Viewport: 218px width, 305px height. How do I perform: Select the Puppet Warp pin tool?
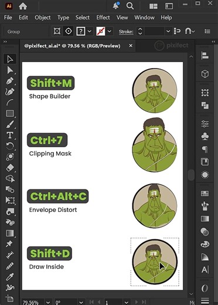pos(9,243)
